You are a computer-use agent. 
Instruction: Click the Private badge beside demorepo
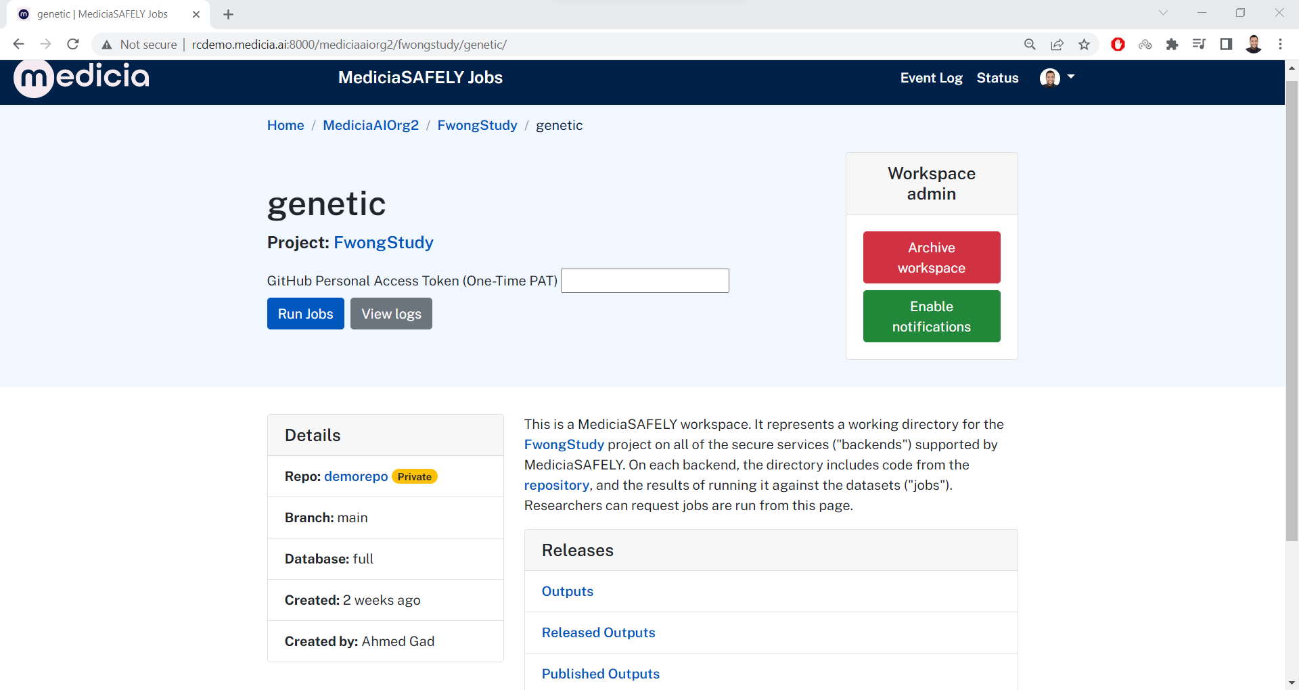(x=415, y=477)
